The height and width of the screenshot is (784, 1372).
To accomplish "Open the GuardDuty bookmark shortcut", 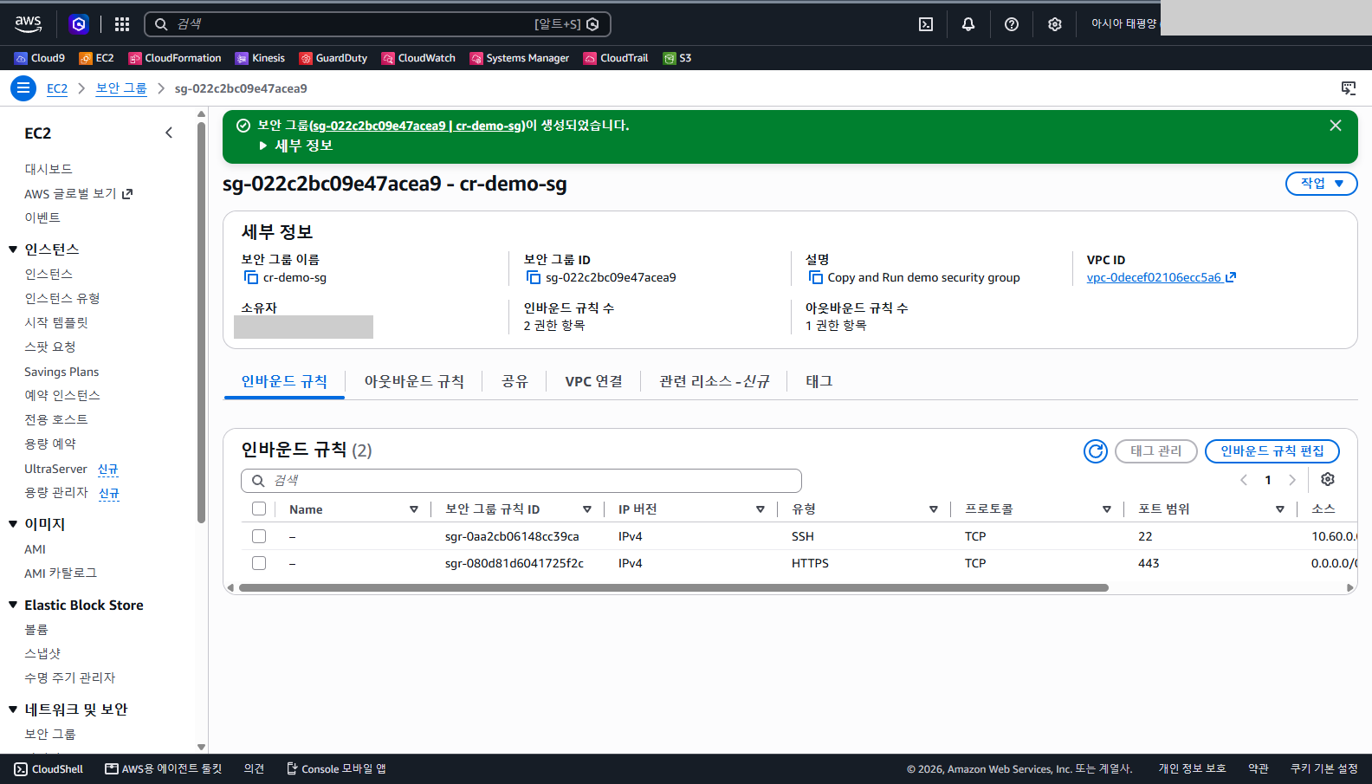I will pos(333,58).
